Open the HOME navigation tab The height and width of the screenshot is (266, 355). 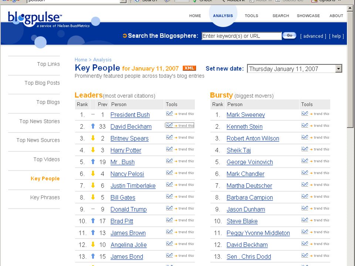195,16
